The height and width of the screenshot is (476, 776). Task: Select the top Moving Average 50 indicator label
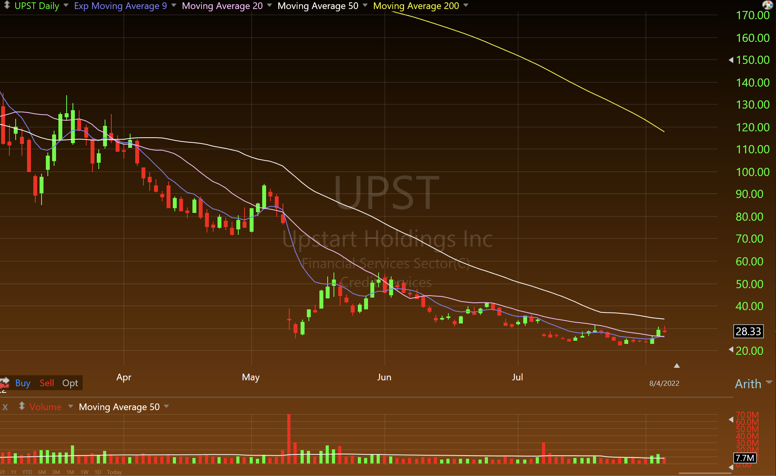[318, 6]
